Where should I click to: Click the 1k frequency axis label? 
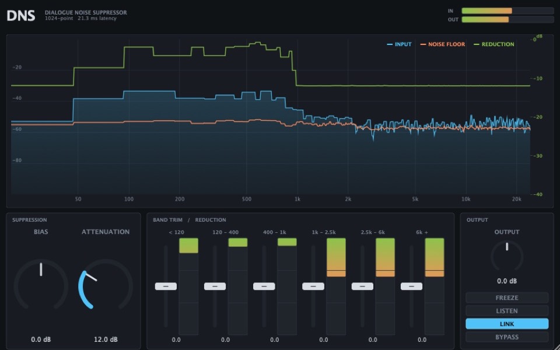click(297, 199)
